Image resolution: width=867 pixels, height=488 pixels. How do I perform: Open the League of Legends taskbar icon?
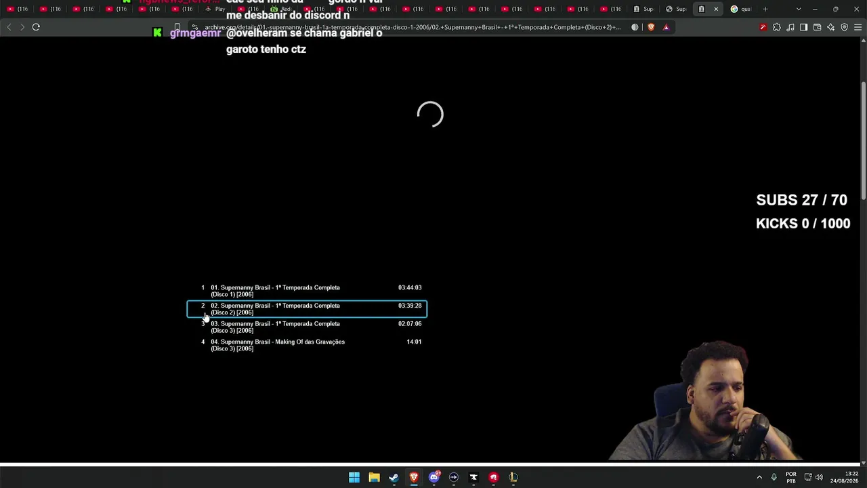[x=513, y=477]
